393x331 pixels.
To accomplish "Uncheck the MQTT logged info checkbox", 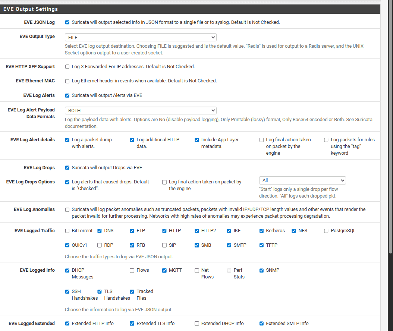I will [164, 270].
